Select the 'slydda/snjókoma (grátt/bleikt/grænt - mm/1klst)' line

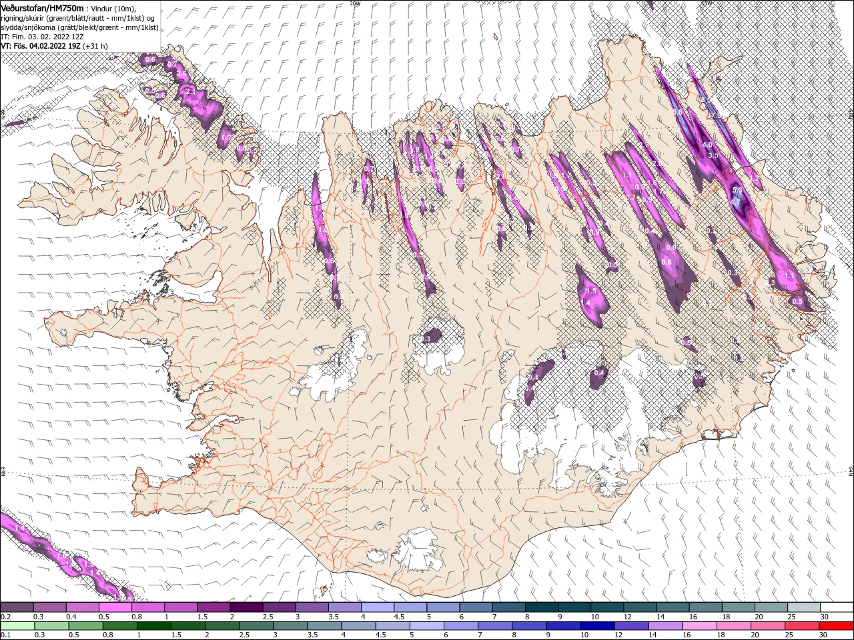pyautogui.click(x=79, y=27)
